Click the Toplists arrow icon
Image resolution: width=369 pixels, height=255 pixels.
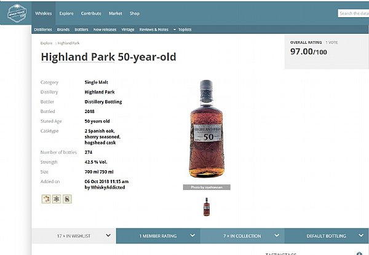[175, 29]
